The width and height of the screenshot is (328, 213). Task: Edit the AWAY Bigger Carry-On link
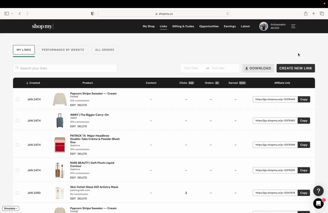point(73,126)
